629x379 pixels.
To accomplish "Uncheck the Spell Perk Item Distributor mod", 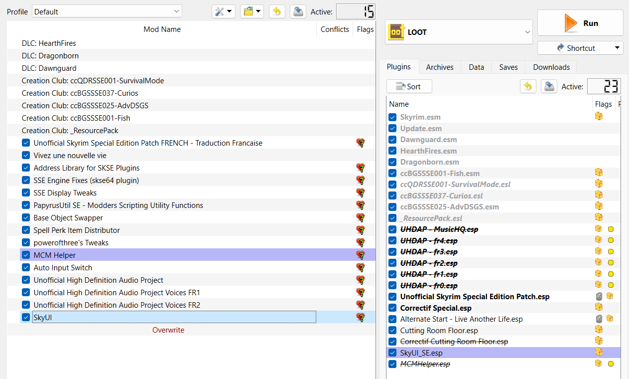I will tap(26, 230).
